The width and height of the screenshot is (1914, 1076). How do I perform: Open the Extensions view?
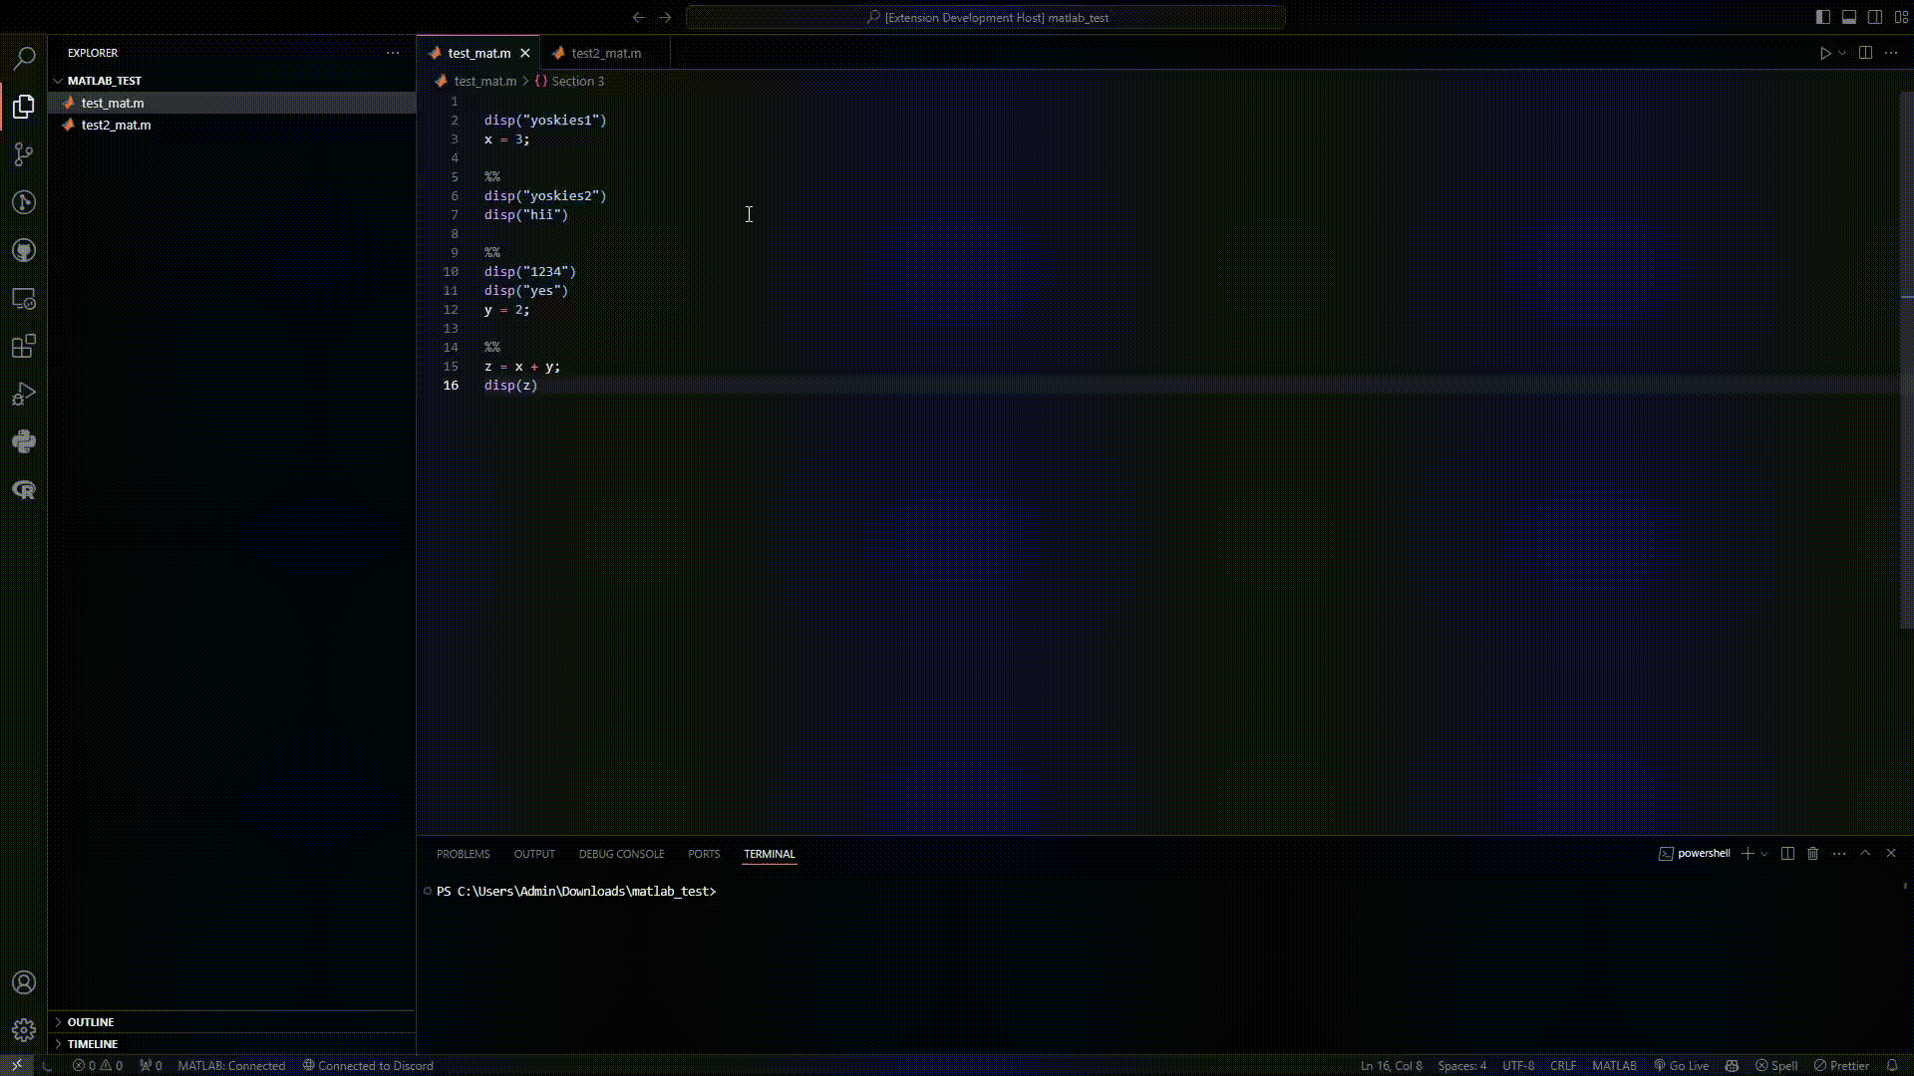24,346
